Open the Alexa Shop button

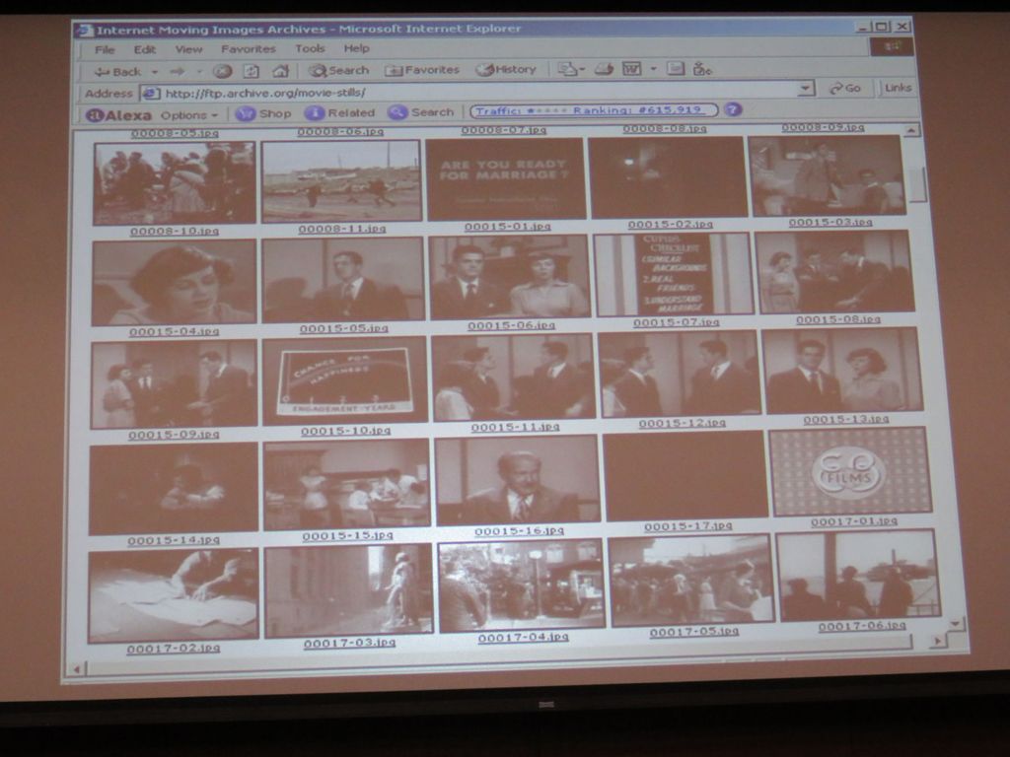click(x=263, y=114)
